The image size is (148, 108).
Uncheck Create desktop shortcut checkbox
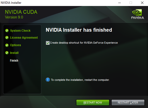click(48, 43)
